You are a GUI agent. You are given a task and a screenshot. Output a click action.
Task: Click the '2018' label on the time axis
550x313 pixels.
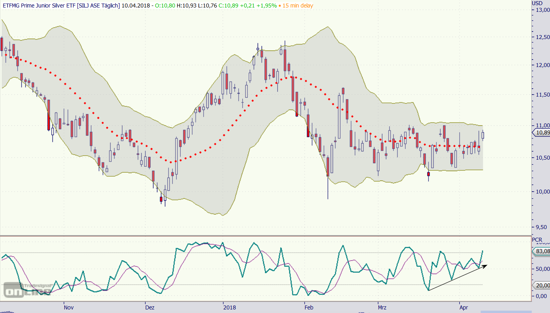click(x=229, y=307)
